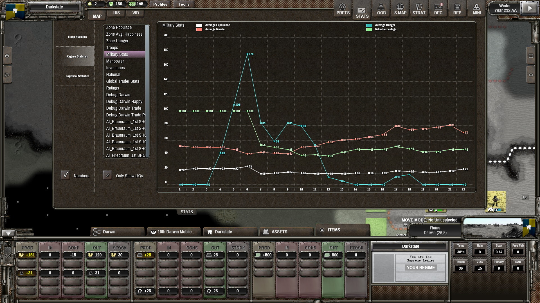Select Zone Hunger in the stats list
Image resolution: width=540 pixels, height=303 pixels.
pos(117,41)
